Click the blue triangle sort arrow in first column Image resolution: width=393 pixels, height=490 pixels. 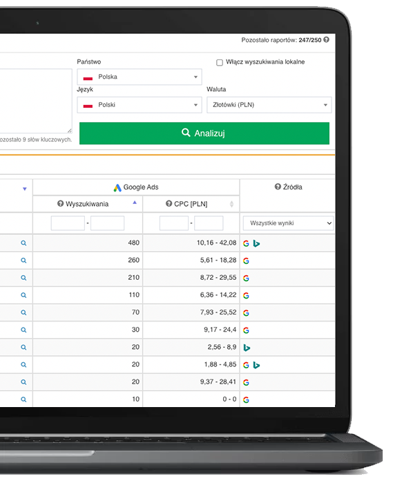(25, 189)
